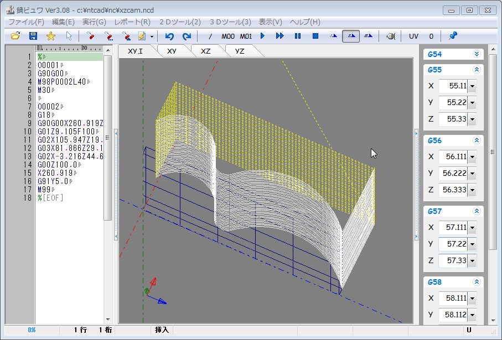Switch to the XZ view tab
Screen dimensions: 502x340
click(x=205, y=51)
